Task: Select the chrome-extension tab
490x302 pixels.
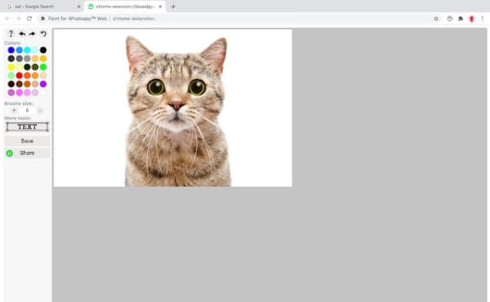Action: (x=125, y=7)
